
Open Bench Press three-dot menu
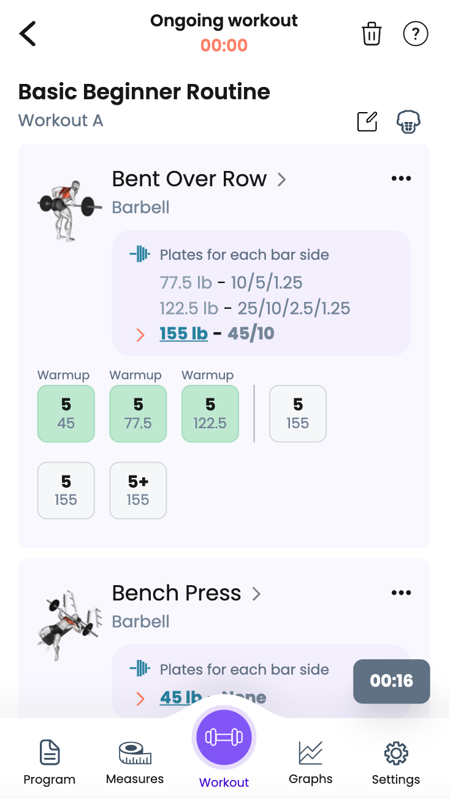401,593
